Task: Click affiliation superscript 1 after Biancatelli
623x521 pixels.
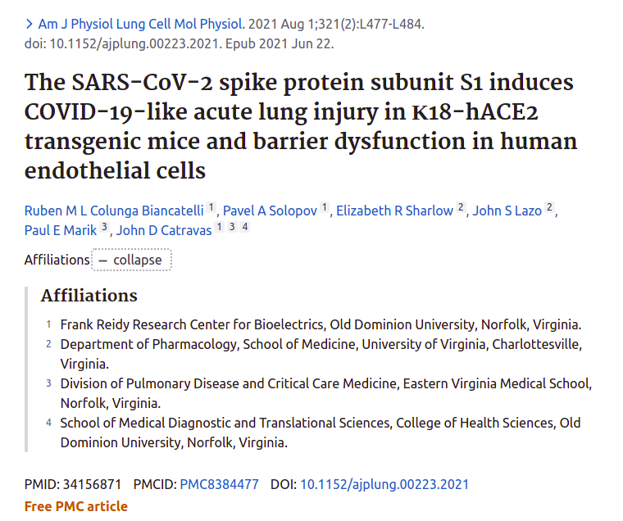Action: [211, 207]
